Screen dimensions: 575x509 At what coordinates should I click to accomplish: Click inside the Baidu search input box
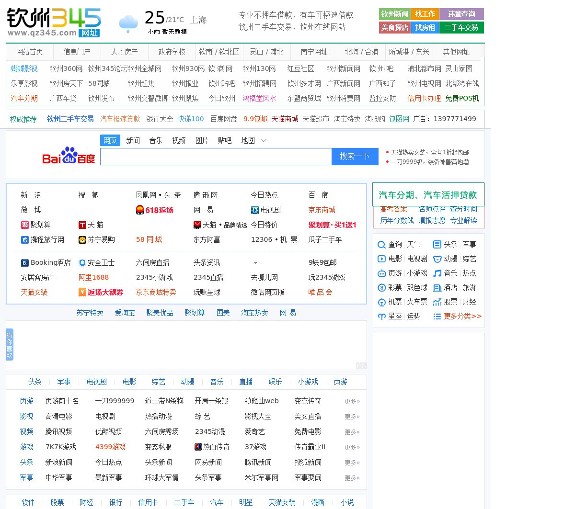[x=216, y=157]
